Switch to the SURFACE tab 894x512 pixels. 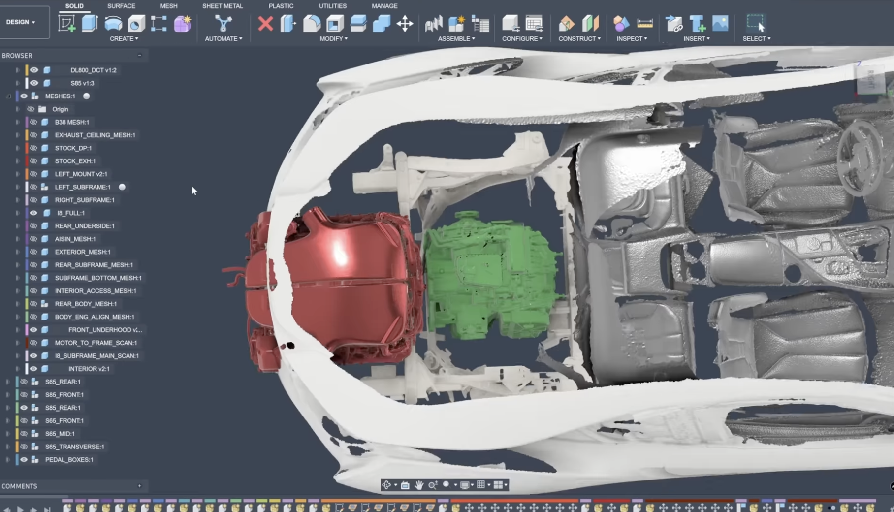[x=121, y=6]
